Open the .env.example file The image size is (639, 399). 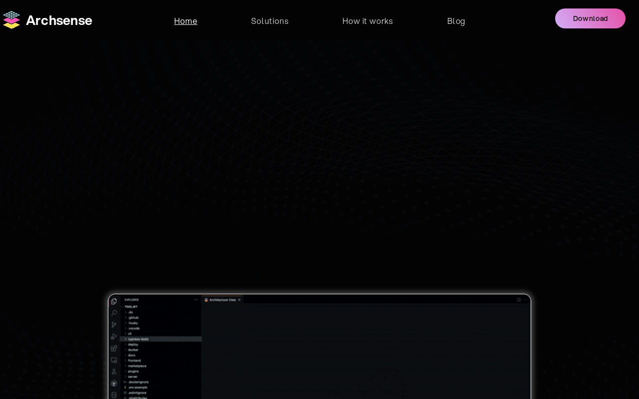click(161, 388)
